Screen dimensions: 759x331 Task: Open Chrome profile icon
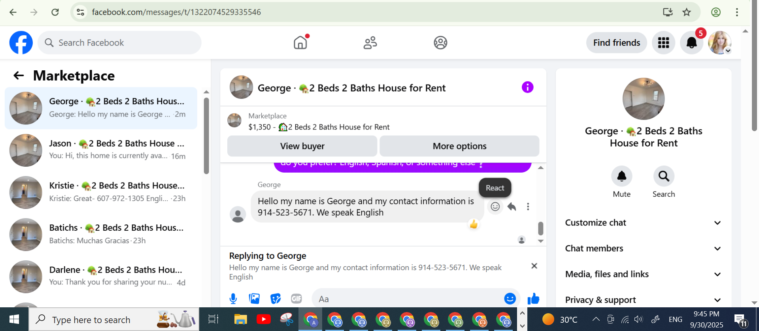coord(716,12)
